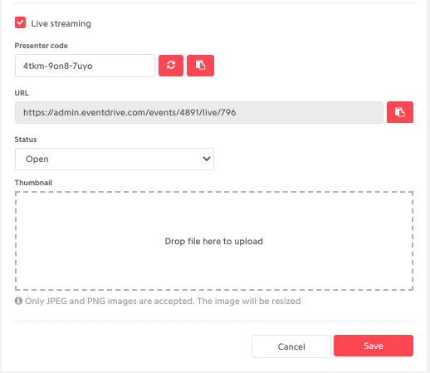
Task: Click the Thumbnail field label
Action: point(33,183)
